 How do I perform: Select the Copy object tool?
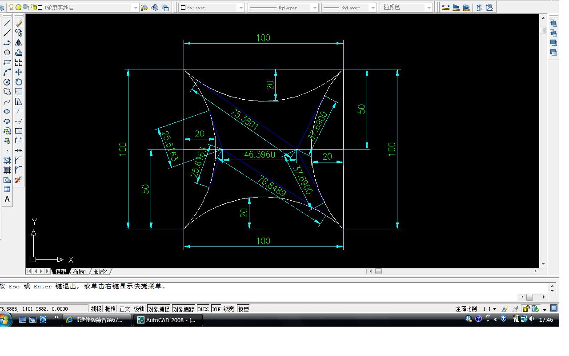pos(19,33)
